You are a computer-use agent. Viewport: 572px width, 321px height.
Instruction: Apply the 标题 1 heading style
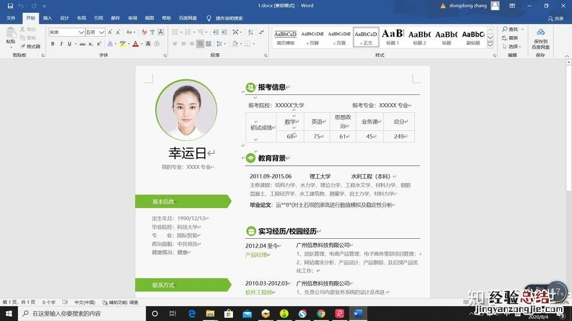[x=392, y=36]
